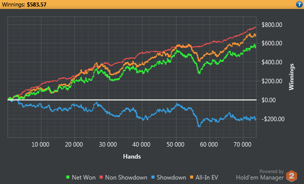The image size is (304, 184).
Task: Click the blue Showdown legend swatch
Action: pos(153,177)
